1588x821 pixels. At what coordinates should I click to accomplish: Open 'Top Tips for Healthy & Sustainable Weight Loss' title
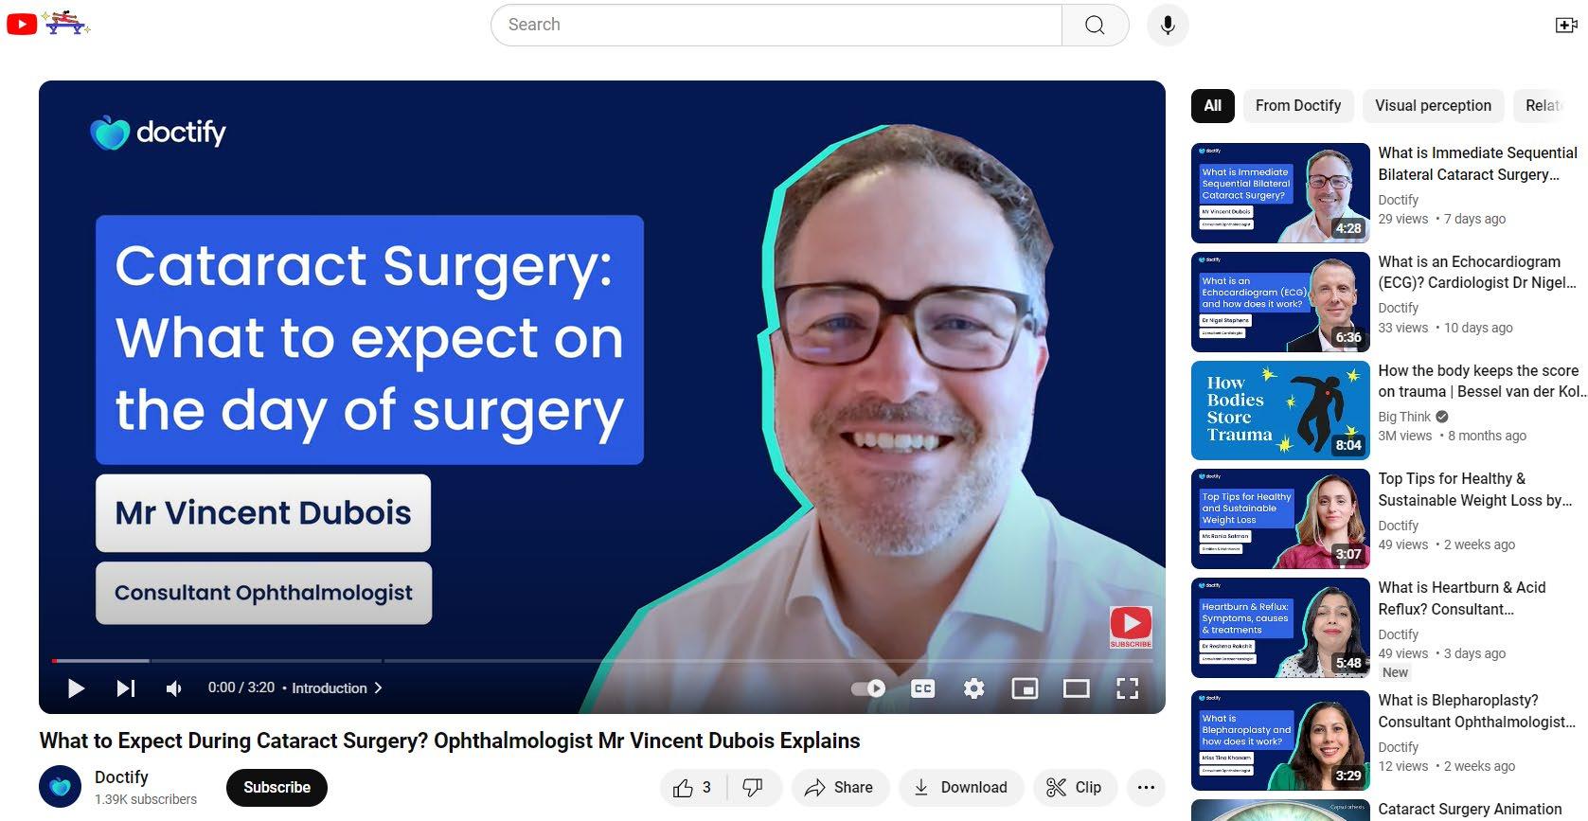point(1475,490)
